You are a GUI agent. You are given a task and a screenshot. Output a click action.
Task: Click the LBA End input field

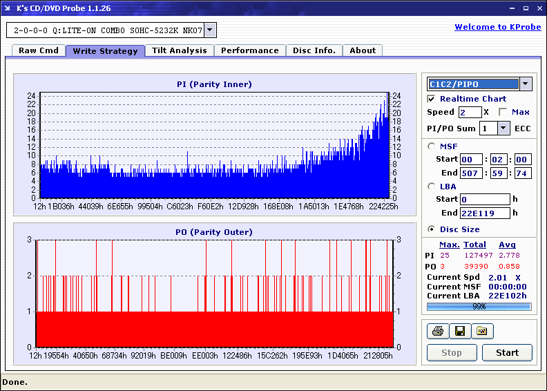[484, 213]
